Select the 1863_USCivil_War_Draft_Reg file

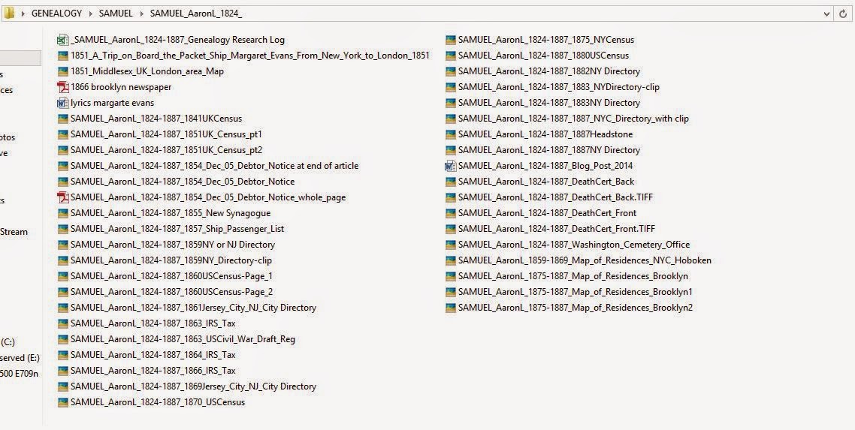(183, 339)
